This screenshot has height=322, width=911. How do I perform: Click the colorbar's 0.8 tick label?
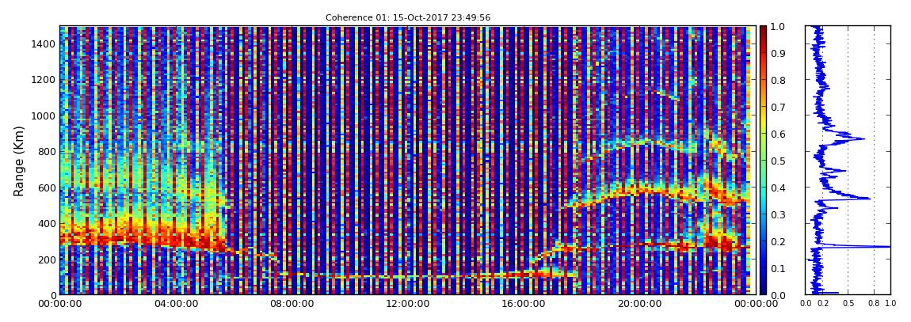[x=777, y=81]
